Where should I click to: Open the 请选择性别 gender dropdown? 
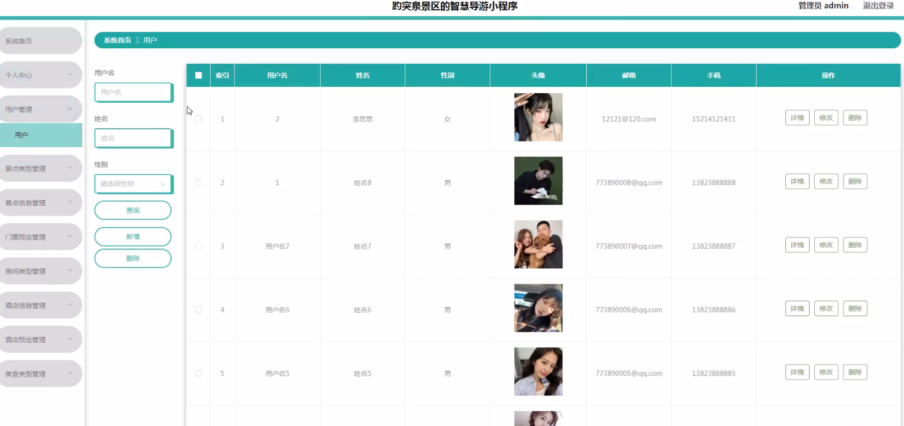133,184
